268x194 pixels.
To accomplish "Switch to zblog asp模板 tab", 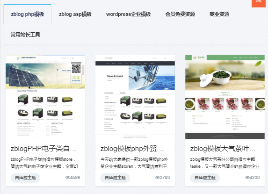I will pos(75,14).
